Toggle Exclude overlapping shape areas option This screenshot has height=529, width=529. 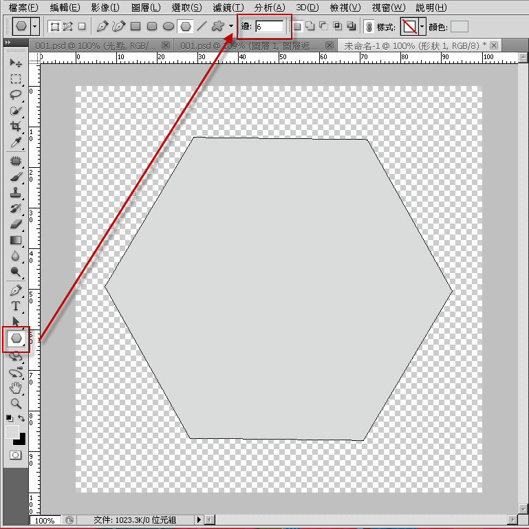352,26
